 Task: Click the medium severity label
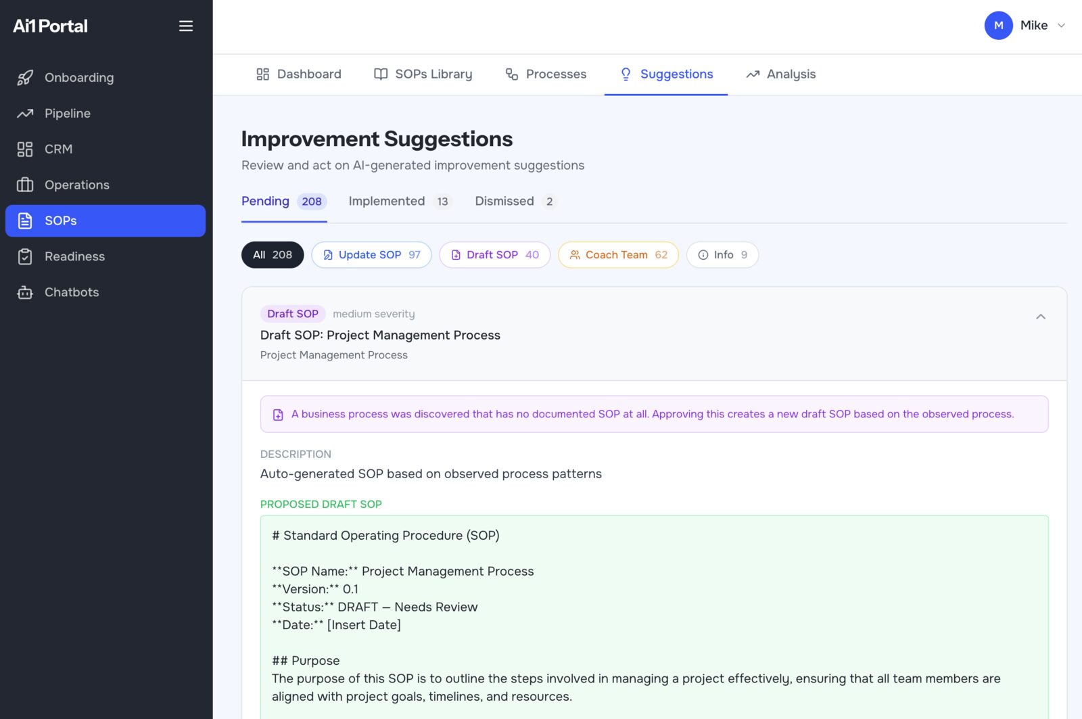[373, 314]
